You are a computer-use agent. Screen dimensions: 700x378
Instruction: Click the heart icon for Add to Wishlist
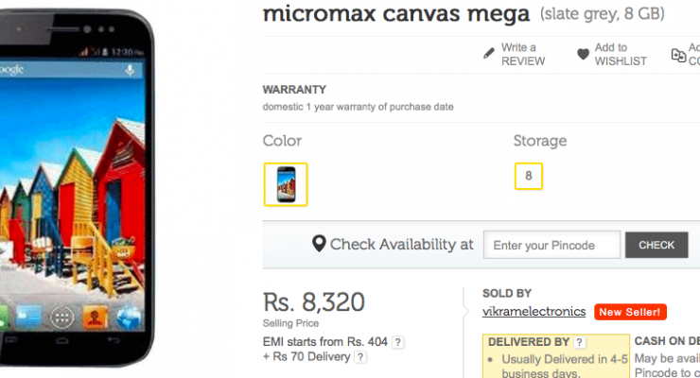(x=584, y=55)
